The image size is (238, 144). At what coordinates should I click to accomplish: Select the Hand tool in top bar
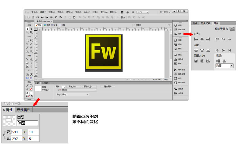tap(128, 12)
